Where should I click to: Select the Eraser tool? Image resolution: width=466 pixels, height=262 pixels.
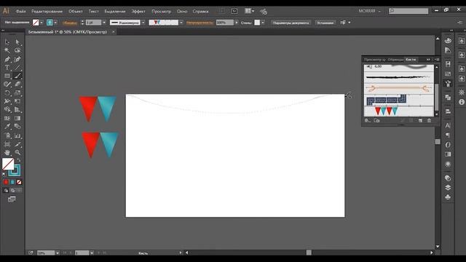[17, 84]
